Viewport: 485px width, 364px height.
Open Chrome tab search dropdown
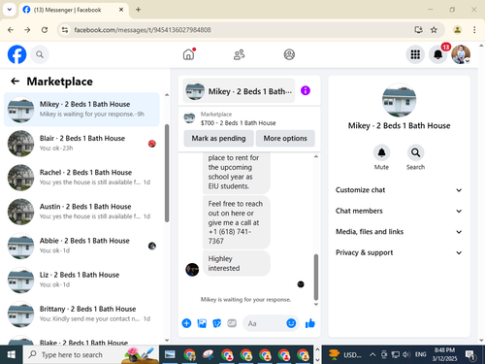coord(10,10)
